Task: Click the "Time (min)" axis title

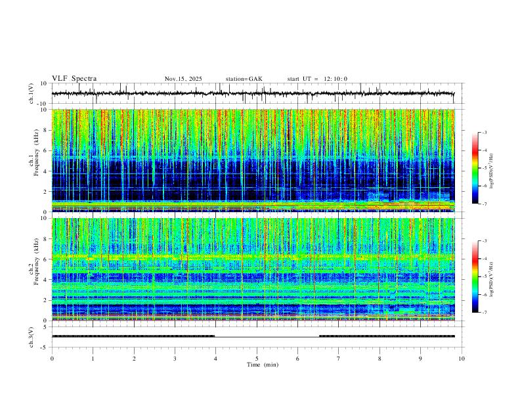Action: pyautogui.click(x=263, y=365)
